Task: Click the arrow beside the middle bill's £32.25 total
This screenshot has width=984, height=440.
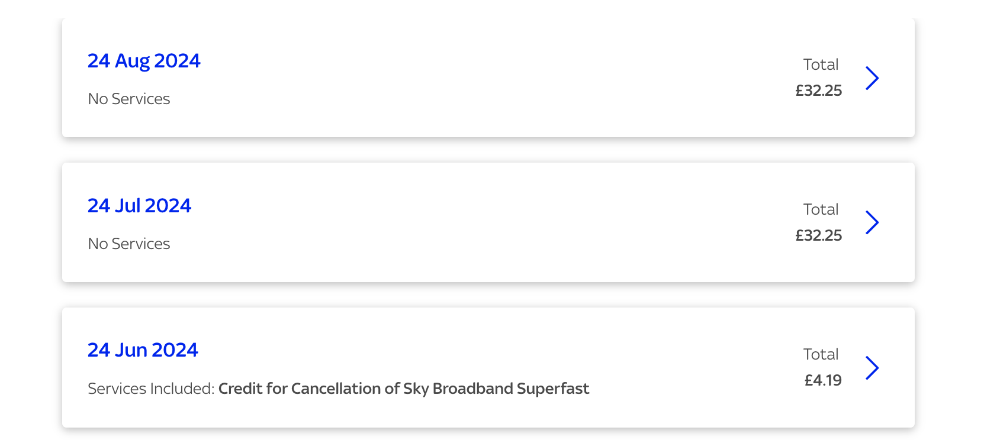Action: pos(873,222)
